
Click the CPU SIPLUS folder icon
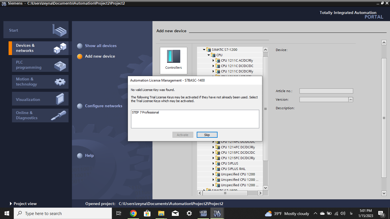(x=218, y=163)
